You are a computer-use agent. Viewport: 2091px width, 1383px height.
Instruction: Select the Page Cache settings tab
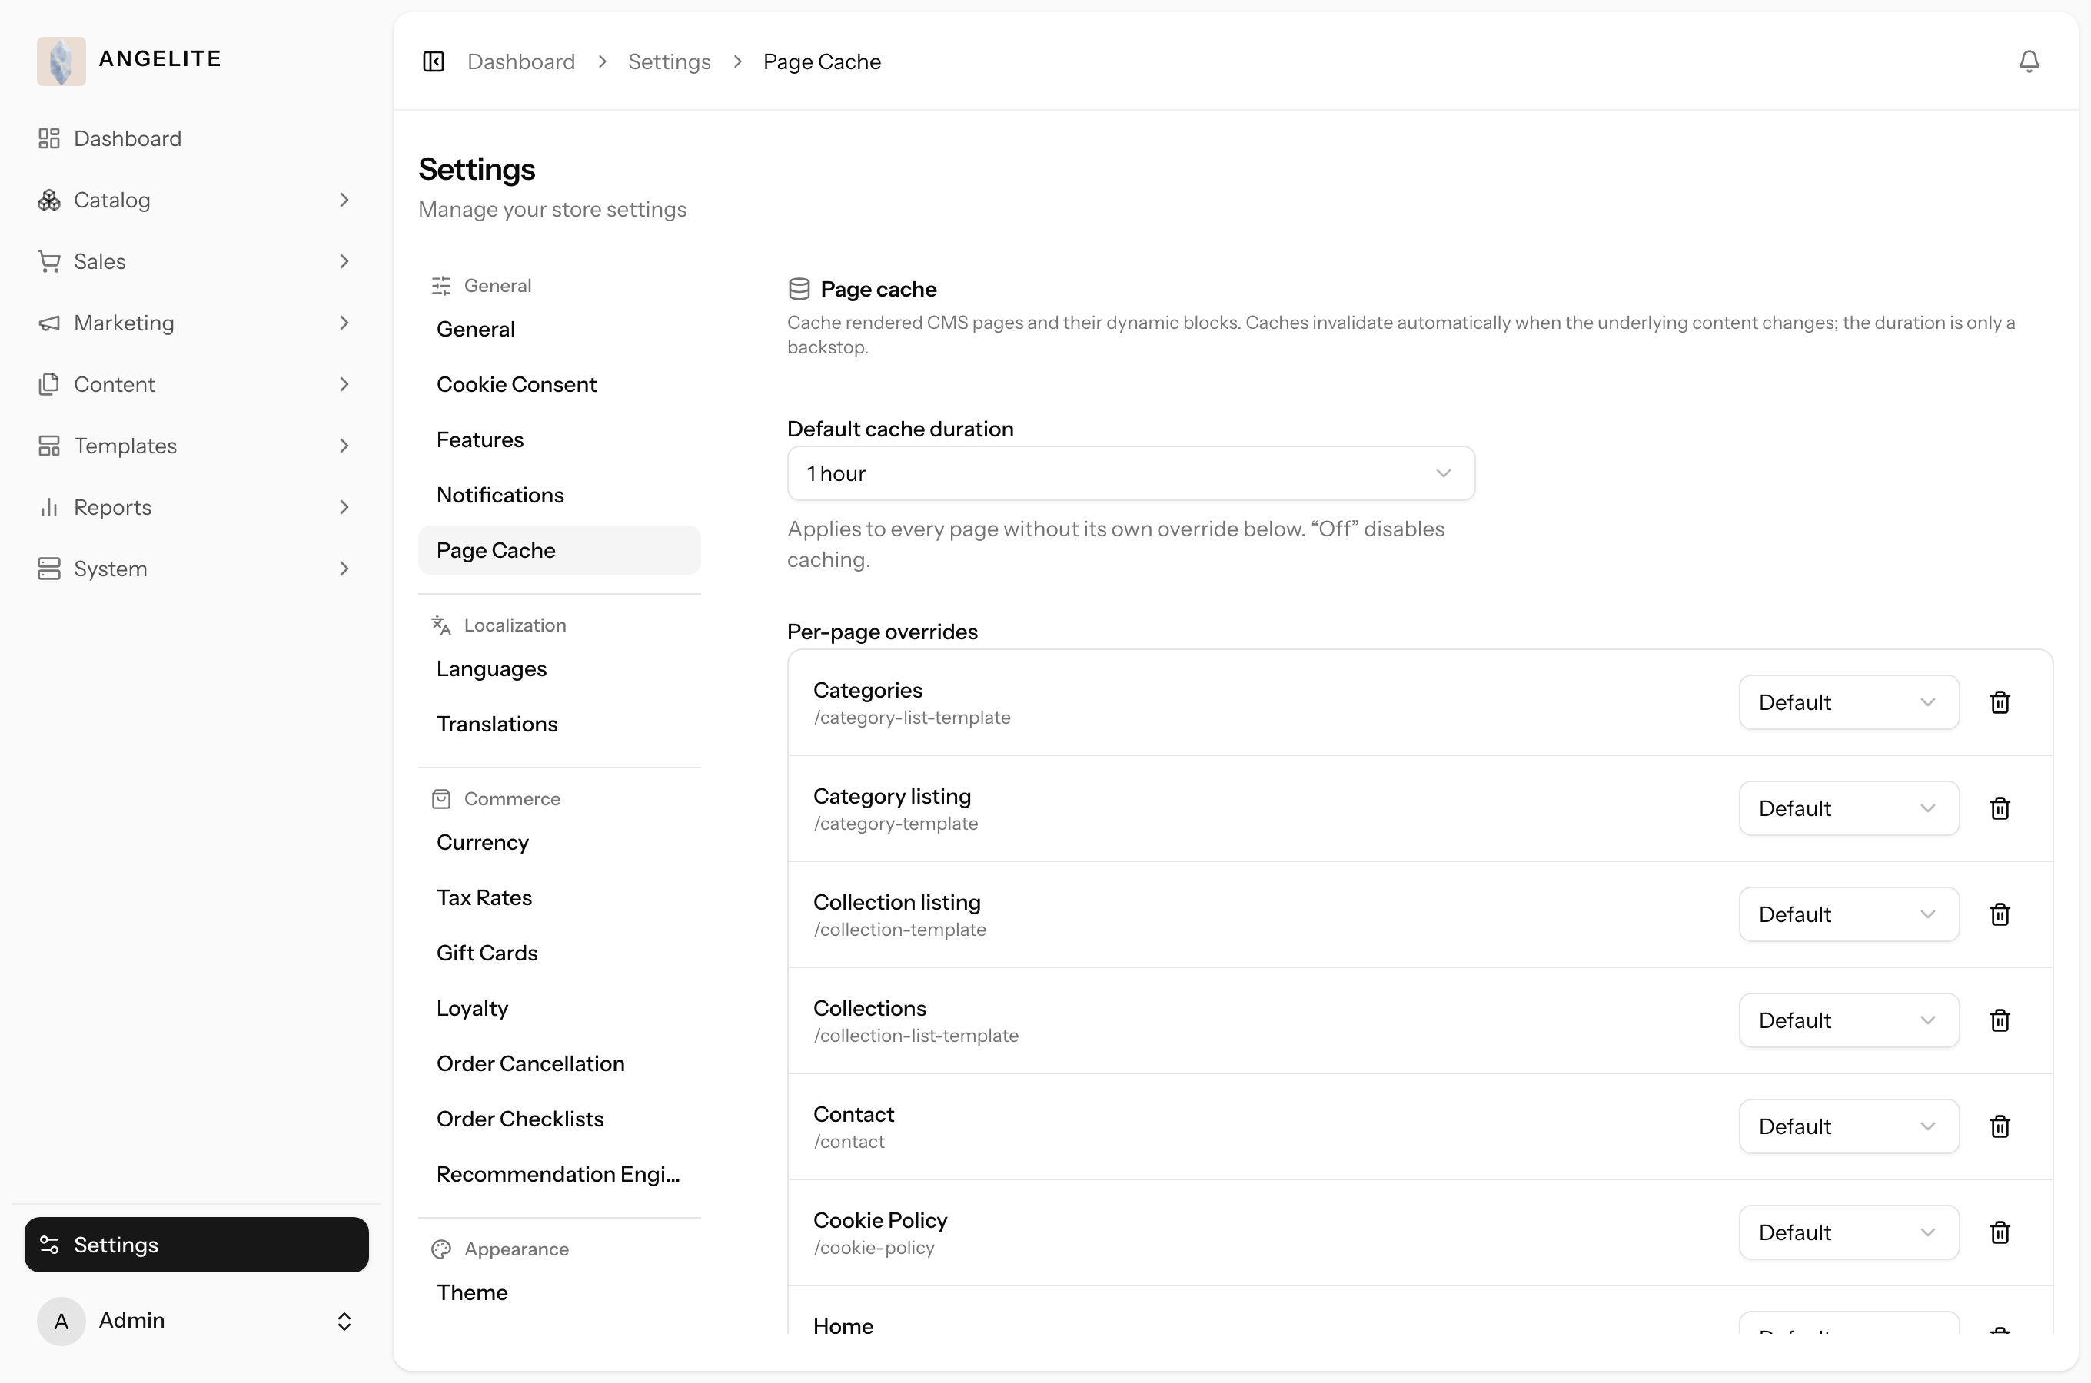point(558,550)
